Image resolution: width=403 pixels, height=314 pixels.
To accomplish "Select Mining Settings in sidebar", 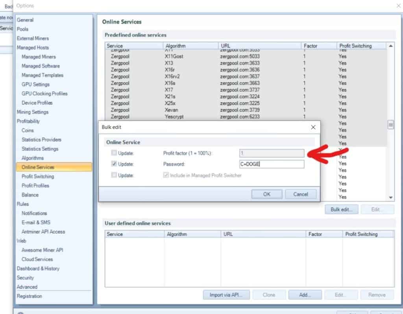I will (33, 112).
